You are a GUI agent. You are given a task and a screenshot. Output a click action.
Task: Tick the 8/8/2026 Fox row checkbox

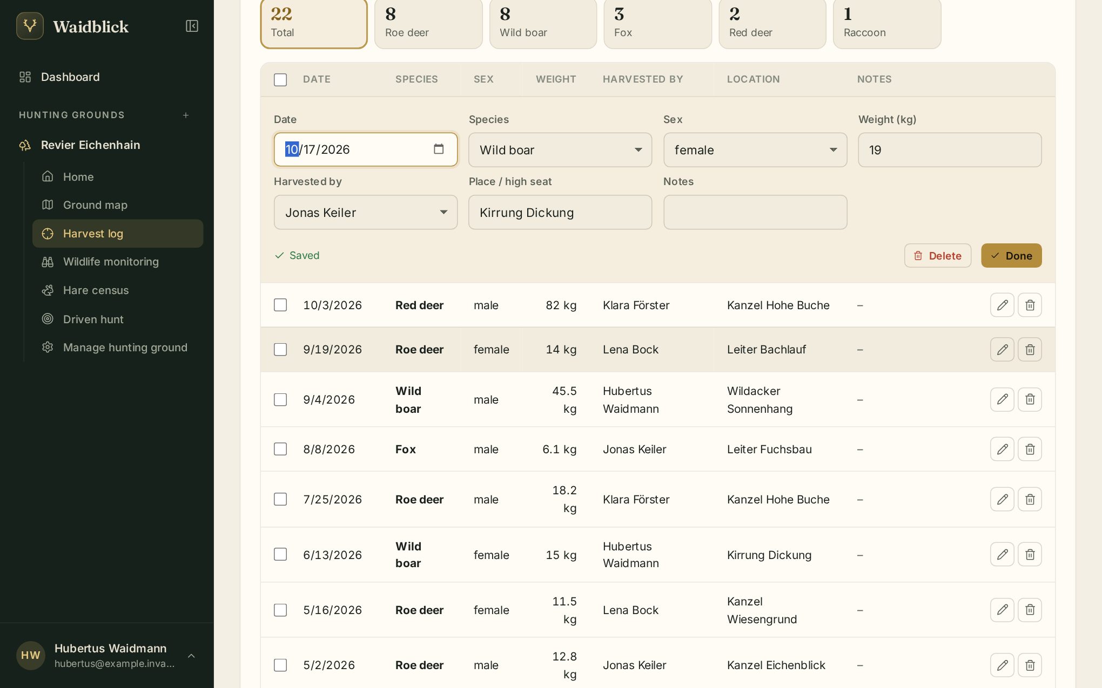coord(280,449)
